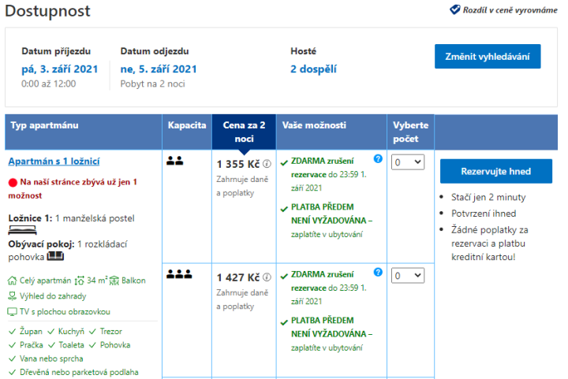
Task: Click the Typ apartmánu column header
Action: tap(45, 125)
